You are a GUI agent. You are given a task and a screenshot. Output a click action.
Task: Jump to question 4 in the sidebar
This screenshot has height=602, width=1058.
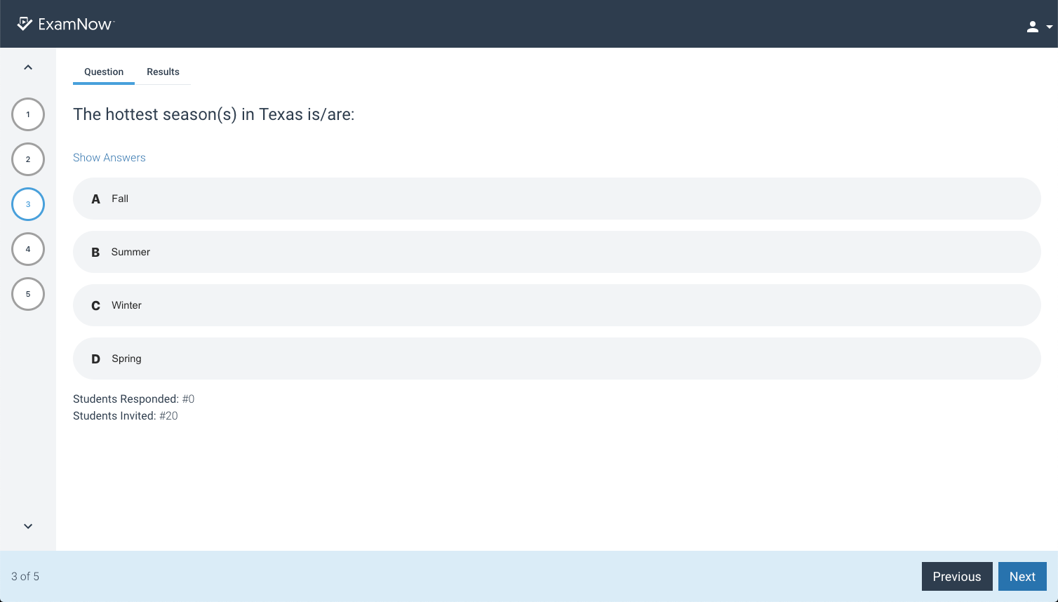click(x=27, y=249)
